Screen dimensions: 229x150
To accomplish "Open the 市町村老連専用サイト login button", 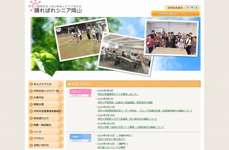I will click(x=176, y=14).
